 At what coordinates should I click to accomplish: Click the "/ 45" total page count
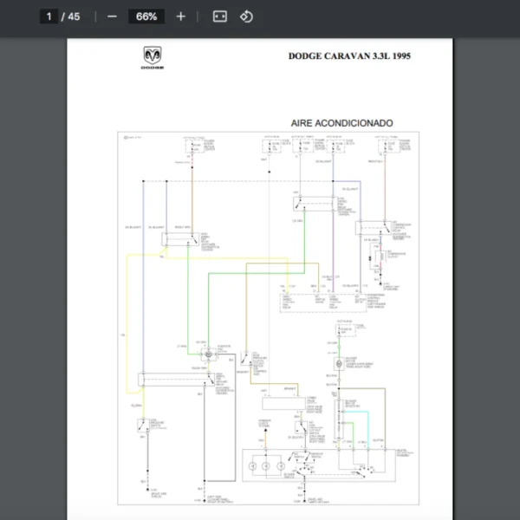point(71,16)
